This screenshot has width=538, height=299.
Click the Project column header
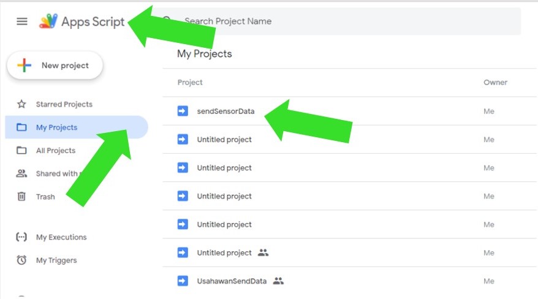[190, 82]
